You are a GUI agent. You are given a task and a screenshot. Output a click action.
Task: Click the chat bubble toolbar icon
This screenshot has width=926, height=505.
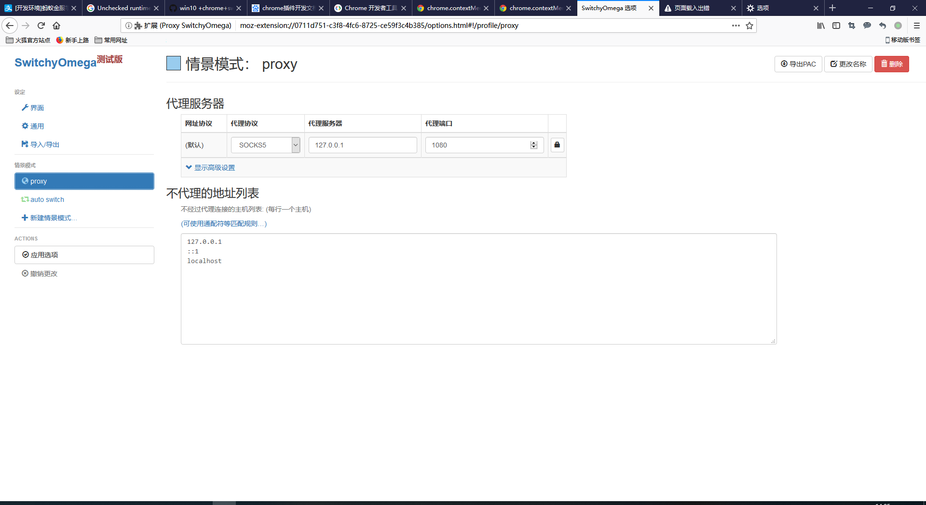[867, 26]
